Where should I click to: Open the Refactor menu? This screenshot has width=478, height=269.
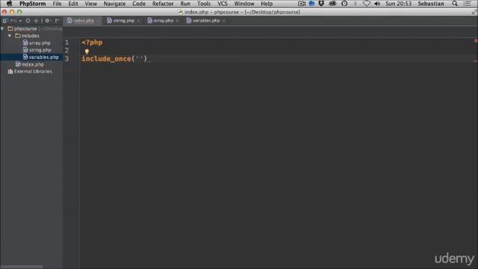(x=163, y=4)
